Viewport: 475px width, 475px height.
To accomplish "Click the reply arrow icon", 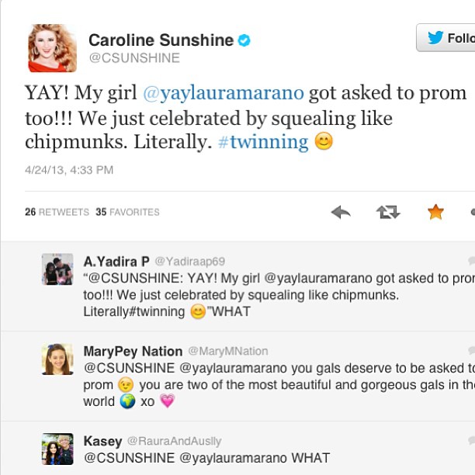I will coord(341,211).
